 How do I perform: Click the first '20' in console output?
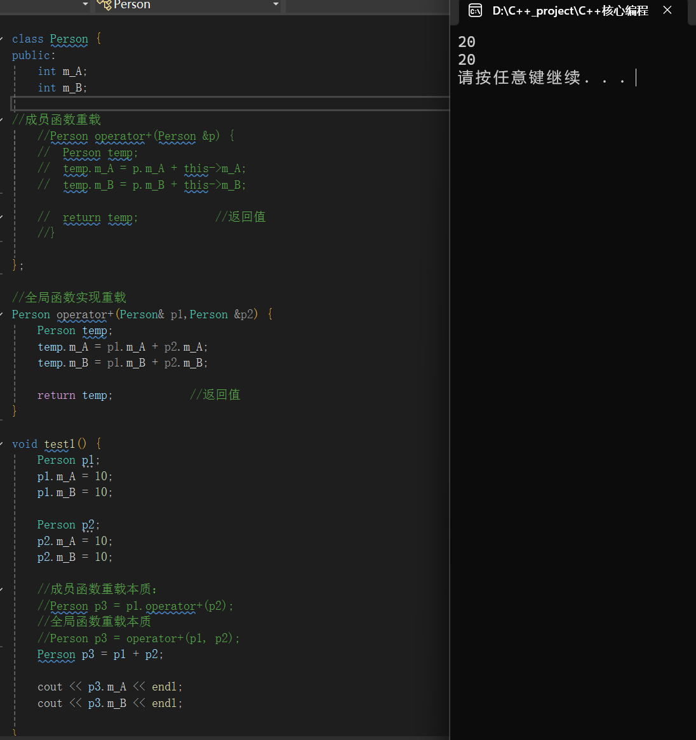[x=467, y=42]
